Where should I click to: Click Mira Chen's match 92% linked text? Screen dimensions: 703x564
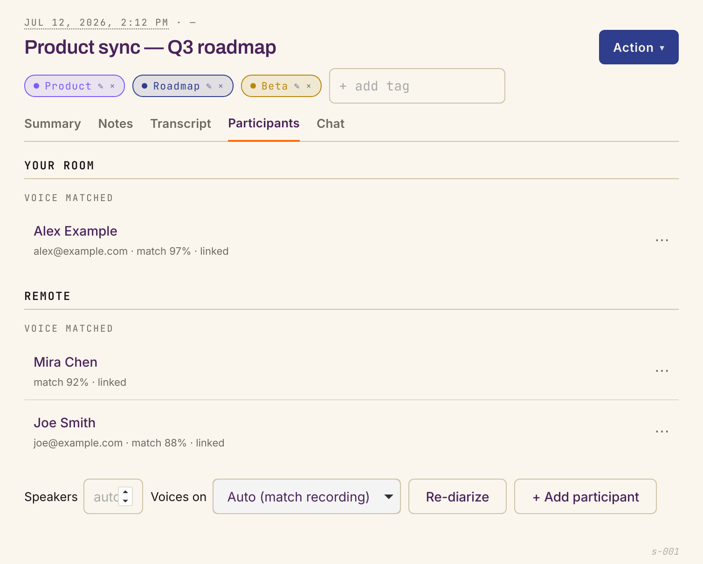(x=80, y=383)
